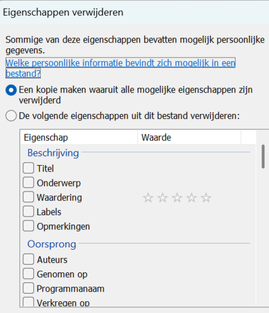This screenshot has height=313, width=269.
Task: Click the third rating star for Waardering
Action: coord(177,198)
